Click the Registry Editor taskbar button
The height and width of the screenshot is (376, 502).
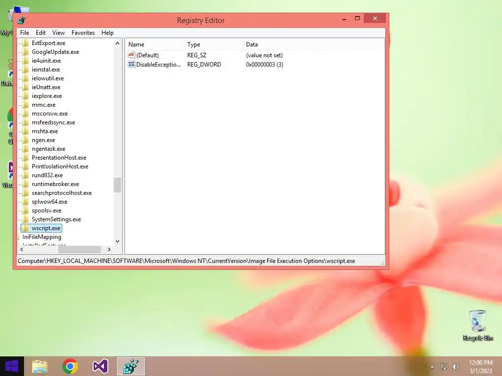(x=130, y=366)
